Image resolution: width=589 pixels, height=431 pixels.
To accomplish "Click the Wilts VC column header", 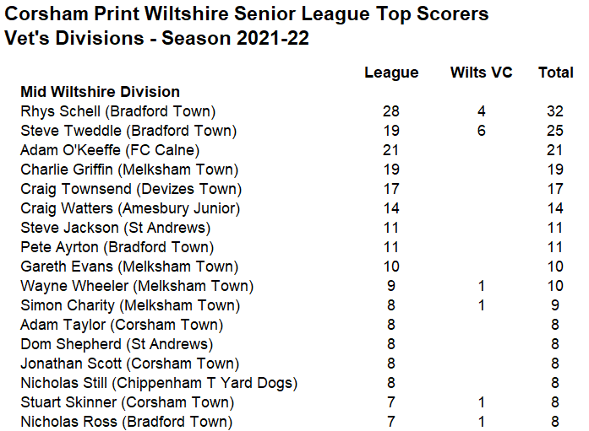I will 481,72.
